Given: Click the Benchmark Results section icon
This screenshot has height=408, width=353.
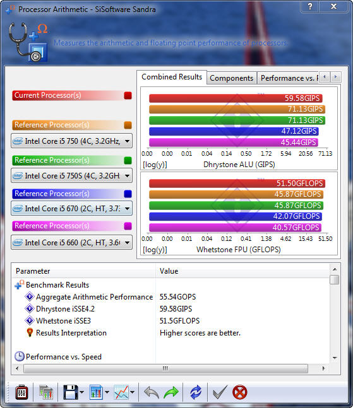Looking at the screenshot, I should click(20, 284).
